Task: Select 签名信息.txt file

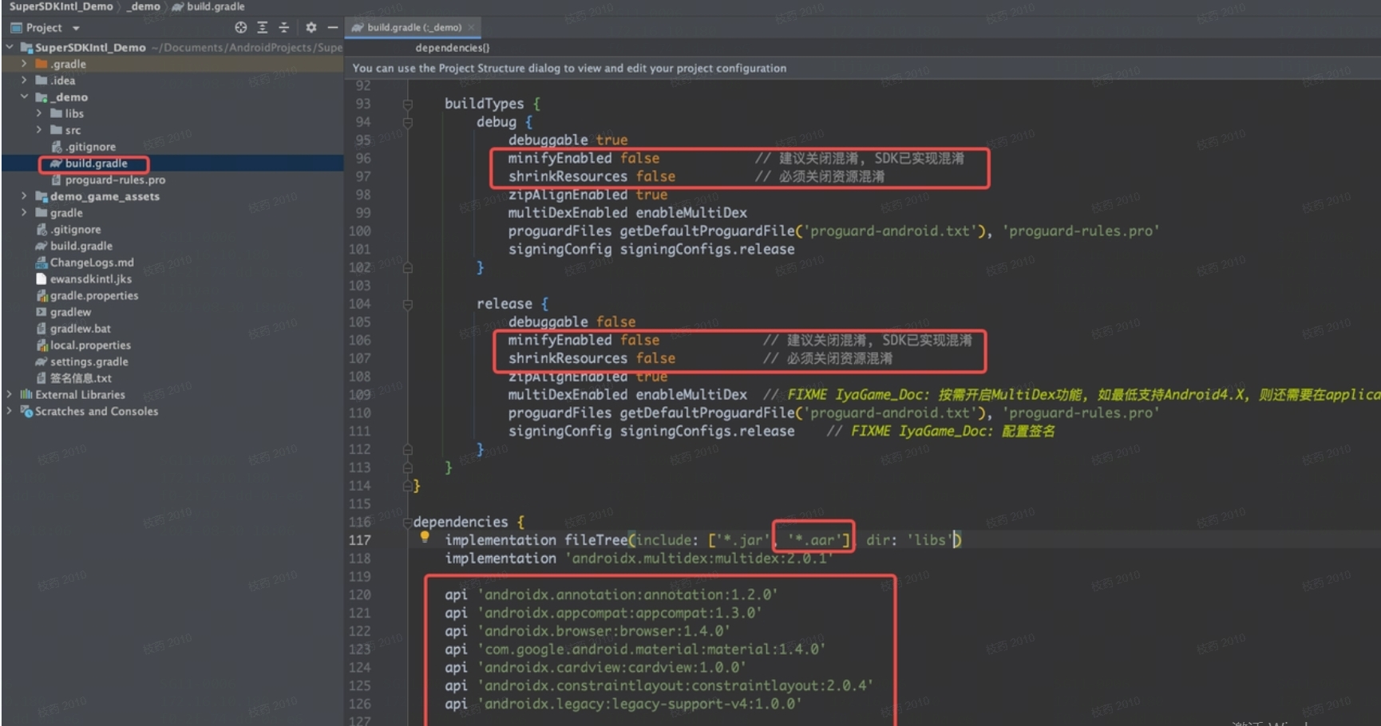Action: [73, 378]
